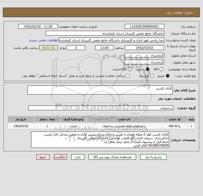Select the جزیی purchase type radio

click(x=167, y=76)
